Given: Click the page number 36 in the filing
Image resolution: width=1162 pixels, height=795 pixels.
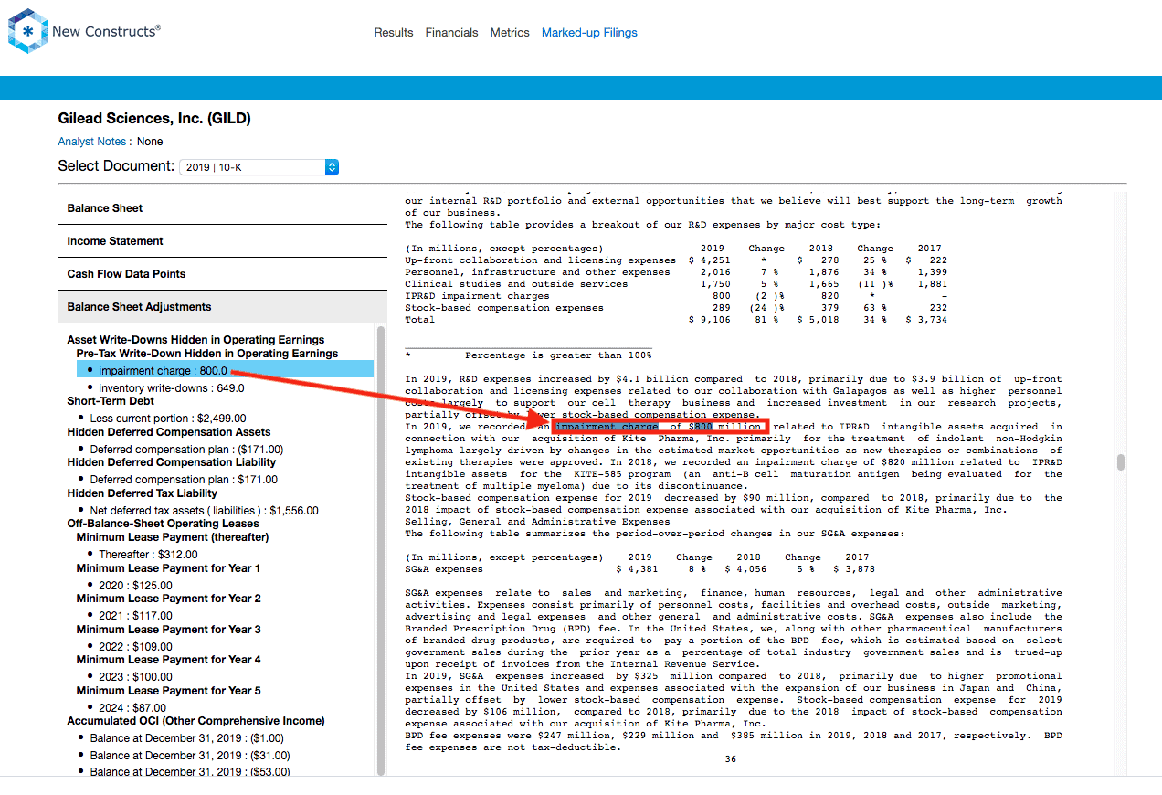Looking at the screenshot, I should point(730,759).
